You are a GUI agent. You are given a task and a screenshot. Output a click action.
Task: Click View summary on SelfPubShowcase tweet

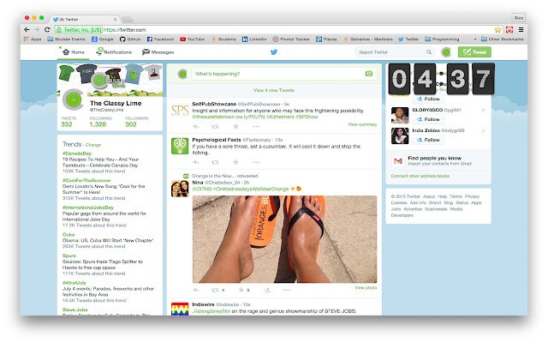click(362, 124)
